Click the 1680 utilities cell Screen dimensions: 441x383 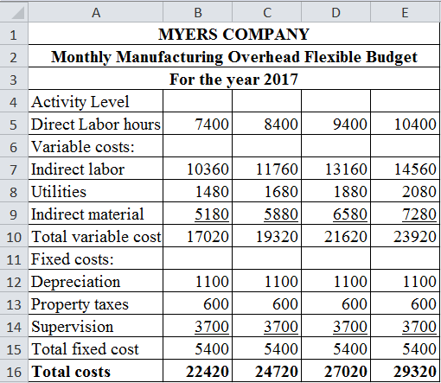(267, 191)
